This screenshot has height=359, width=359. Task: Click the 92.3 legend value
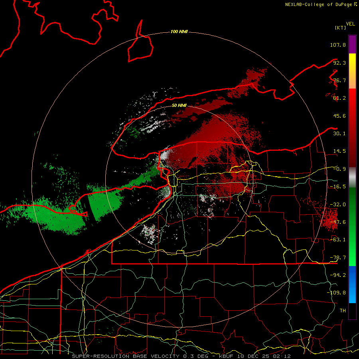(339, 63)
